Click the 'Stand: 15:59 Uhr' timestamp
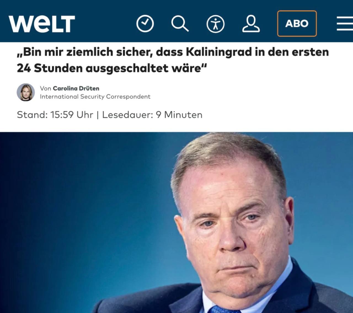 55,114
